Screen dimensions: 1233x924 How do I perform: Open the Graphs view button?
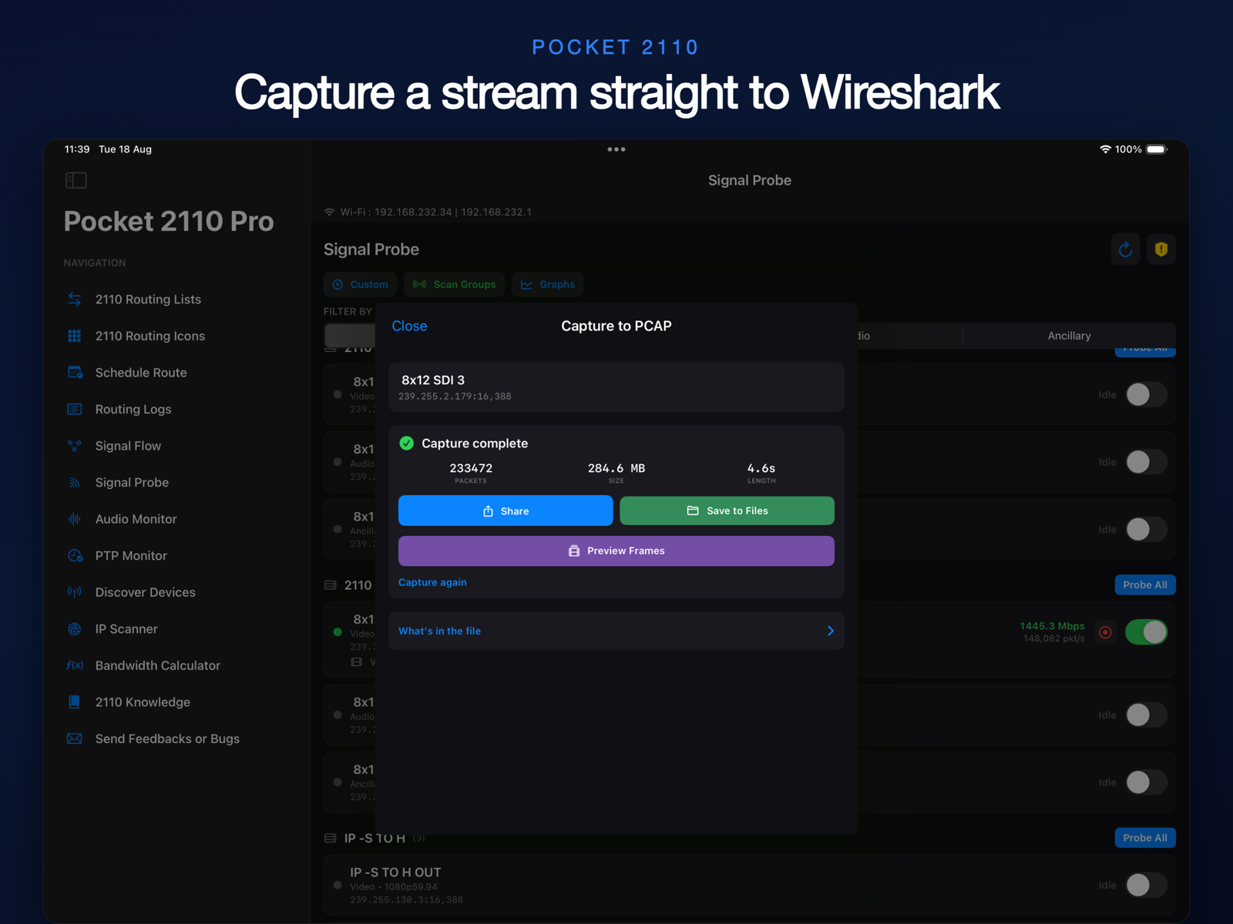coord(548,285)
